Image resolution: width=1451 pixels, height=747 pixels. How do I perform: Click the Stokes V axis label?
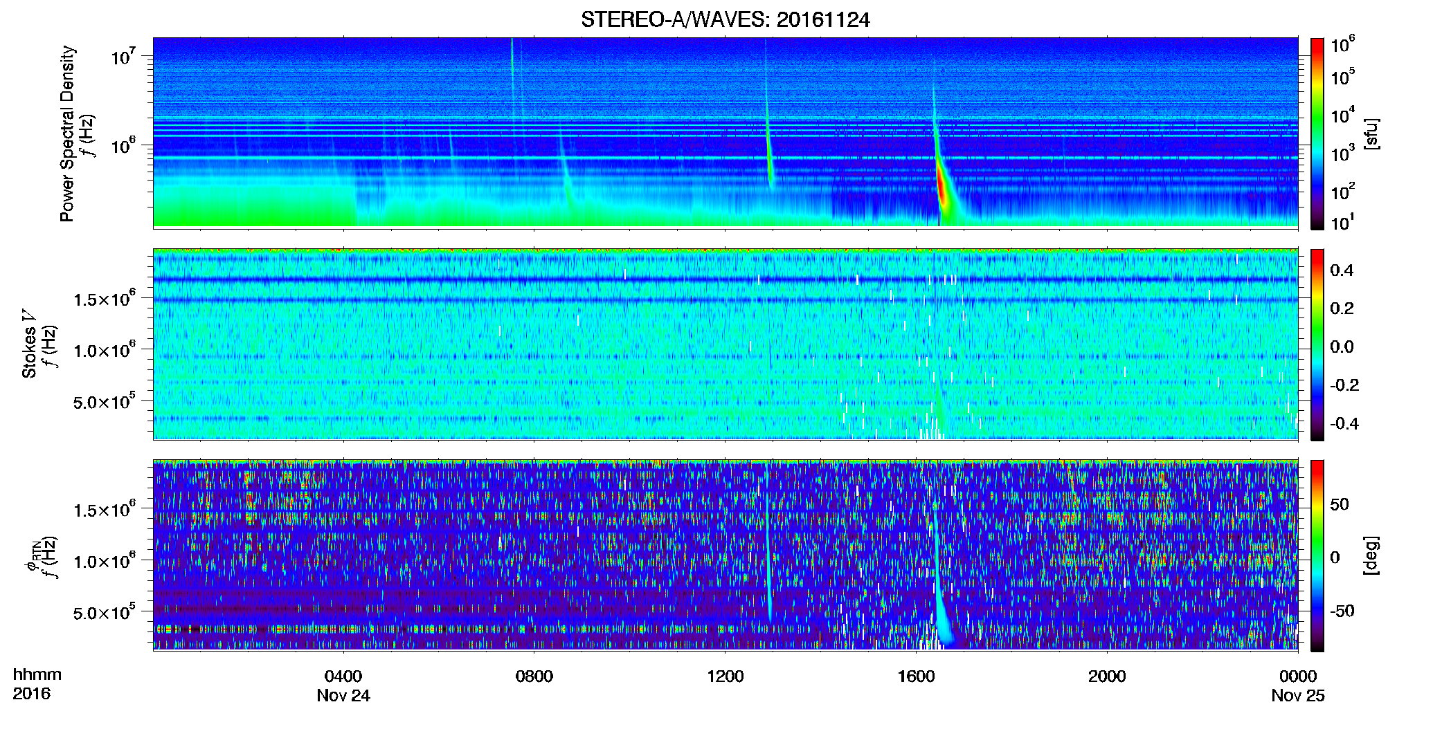pyautogui.click(x=29, y=344)
